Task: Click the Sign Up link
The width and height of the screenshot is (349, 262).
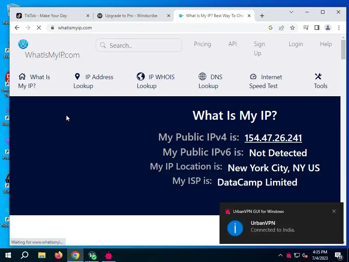Action: tap(259, 48)
